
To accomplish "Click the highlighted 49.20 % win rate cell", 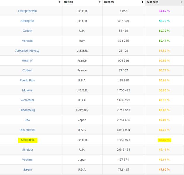I will tap(164, 140).
